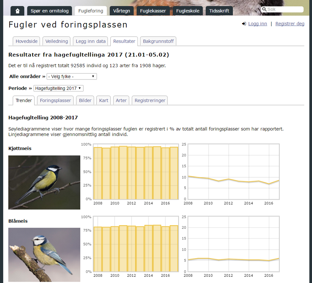Click the Kjøttmeis bird photo

44,183
